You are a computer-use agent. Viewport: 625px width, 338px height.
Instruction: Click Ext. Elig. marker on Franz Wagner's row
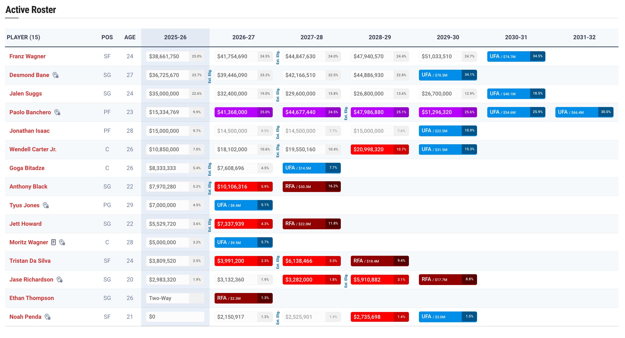(x=278, y=57)
